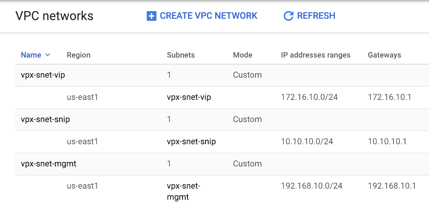Image resolution: width=429 pixels, height=206 pixels.
Task: Open the vpx-snet-mgmt network
Action: 49,164
